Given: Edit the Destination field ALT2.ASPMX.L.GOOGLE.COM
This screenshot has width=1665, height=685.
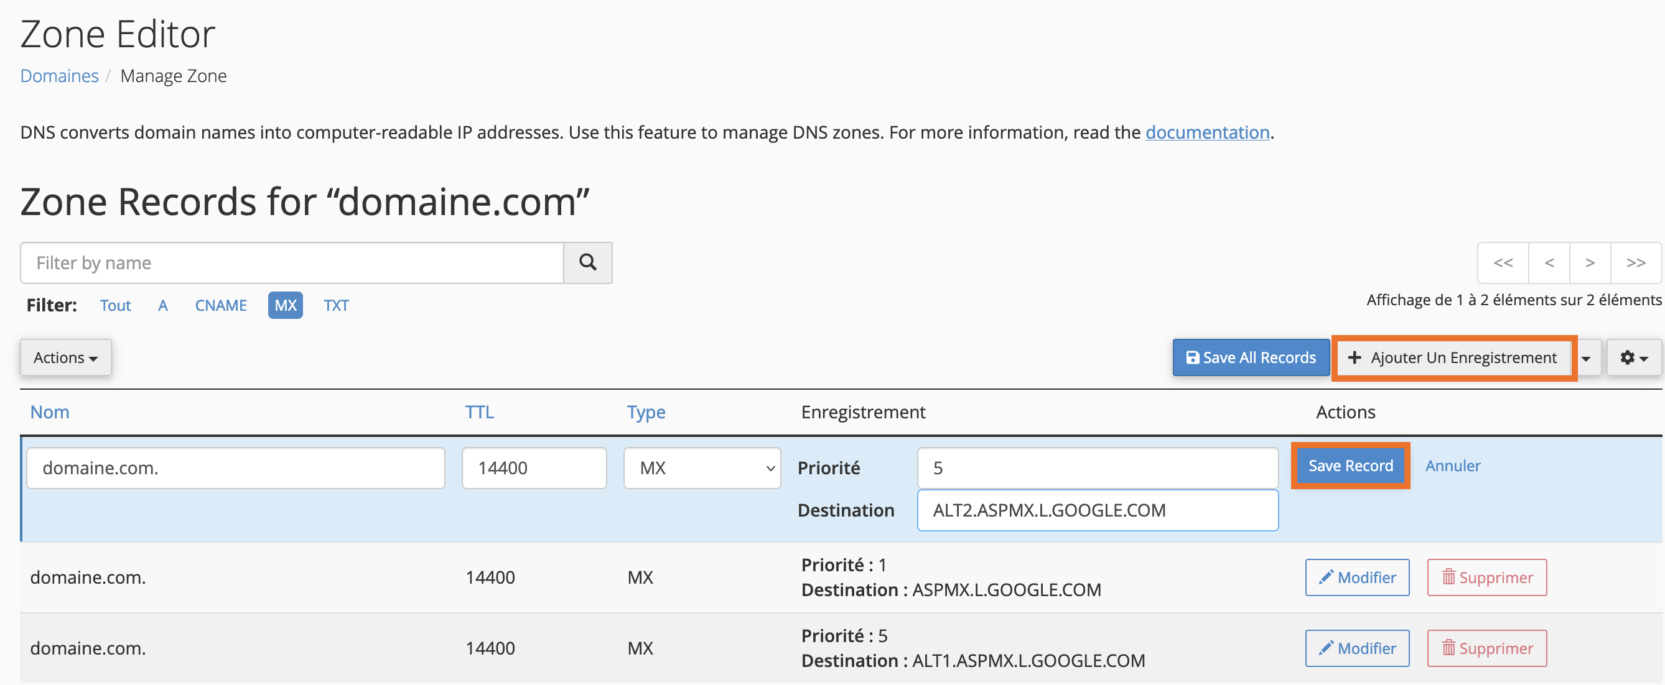Looking at the screenshot, I should coord(1098,510).
